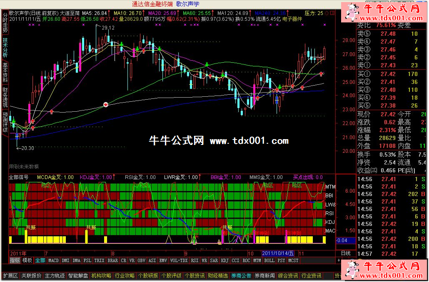Show 全部 indicators
This screenshot has width=429, height=282.
40,261
